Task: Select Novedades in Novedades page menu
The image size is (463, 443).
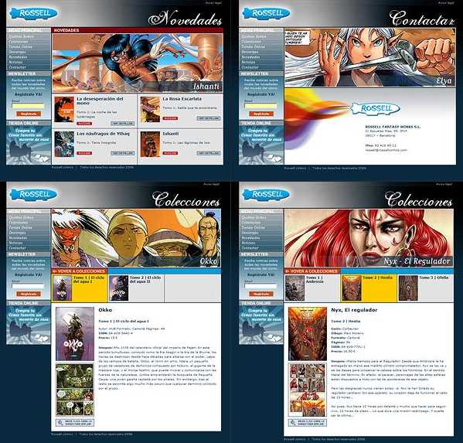Action: (18, 57)
